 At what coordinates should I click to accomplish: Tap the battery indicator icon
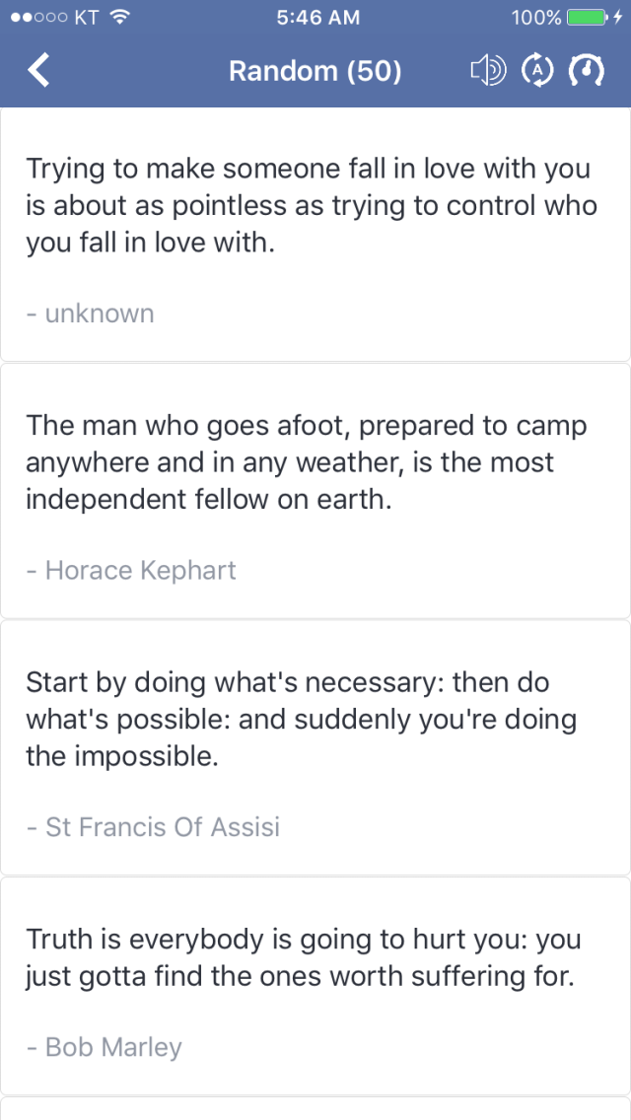click(588, 18)
